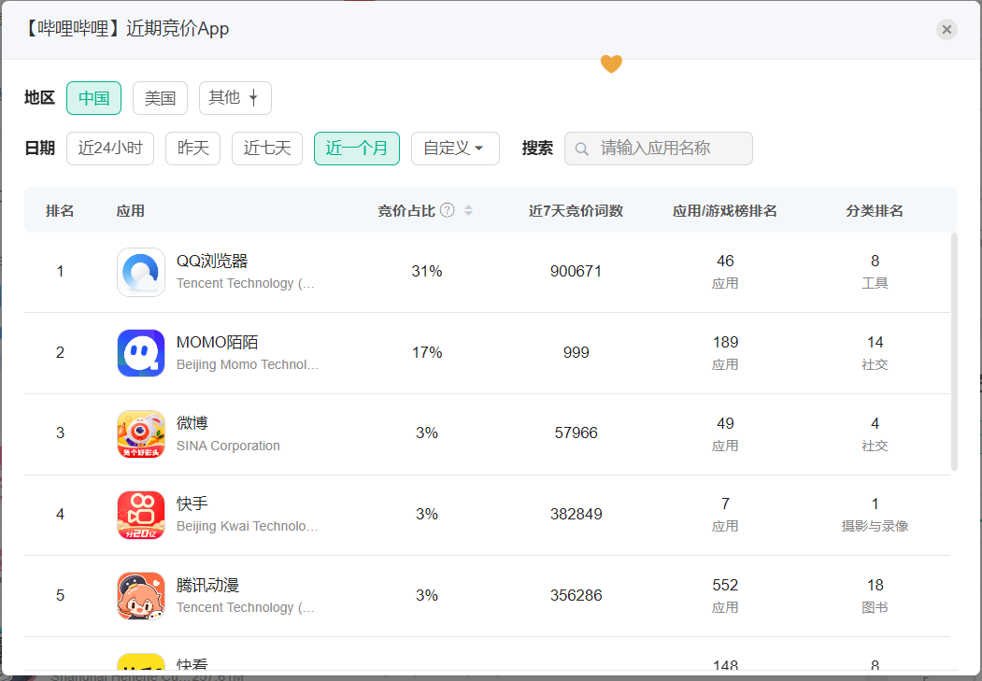The height and width of the screenshot is (681, 982).
Task: Open the 腾讯动漫 app icon
Action: 141,596
